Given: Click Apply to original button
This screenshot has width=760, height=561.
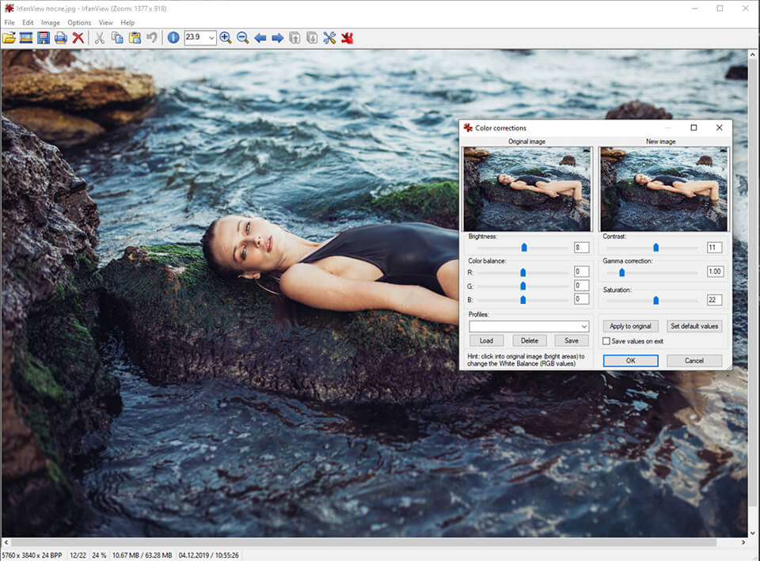Looking at the screenshot, I should (630, 326).
